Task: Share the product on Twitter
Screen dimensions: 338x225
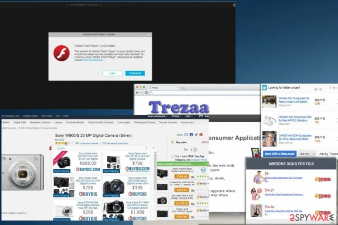Action: point(196,135)
